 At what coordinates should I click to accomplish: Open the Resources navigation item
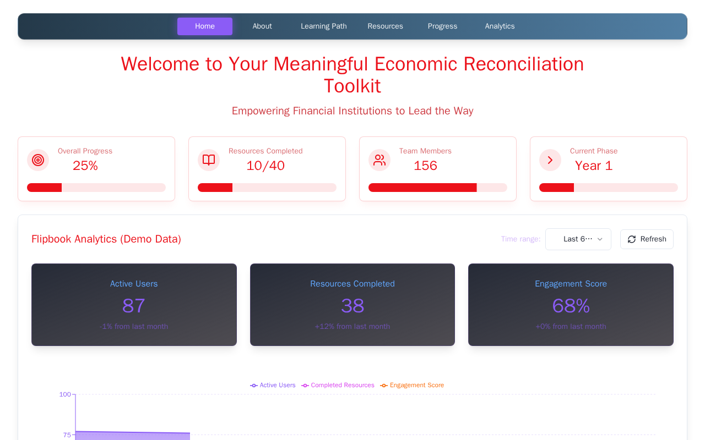click(x=386, y=26)
